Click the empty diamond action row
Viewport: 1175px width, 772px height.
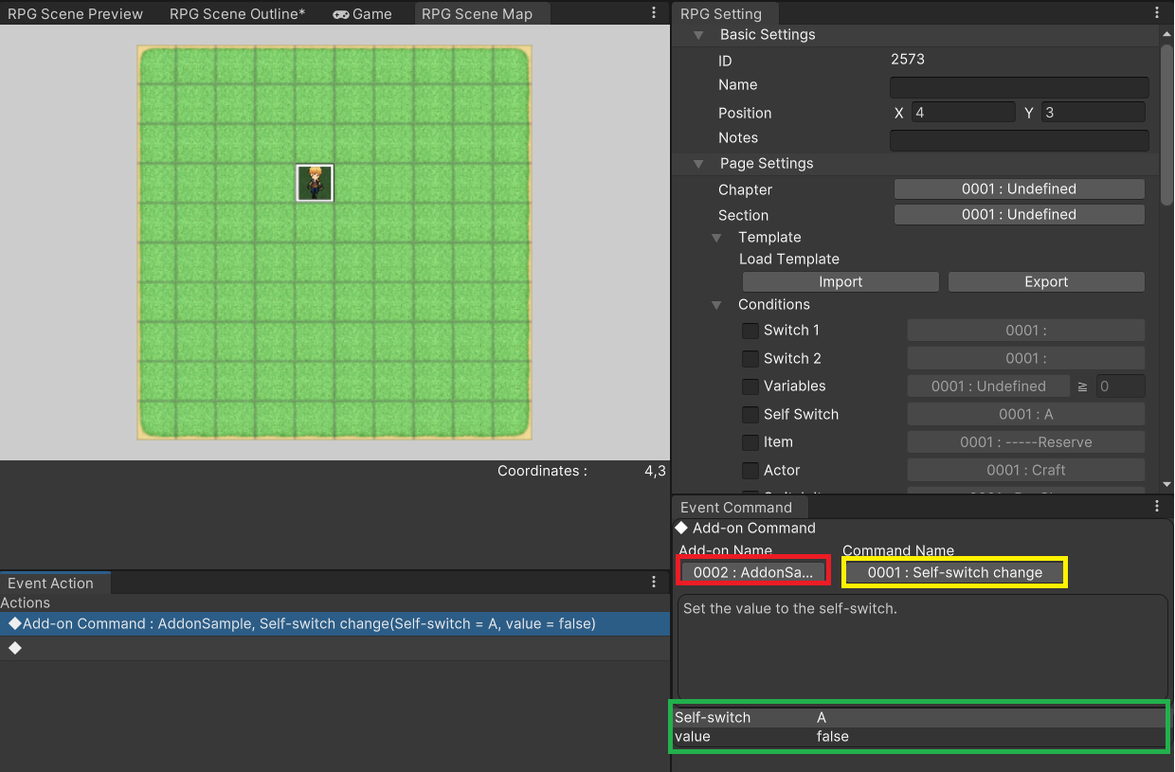pos(15,648)
